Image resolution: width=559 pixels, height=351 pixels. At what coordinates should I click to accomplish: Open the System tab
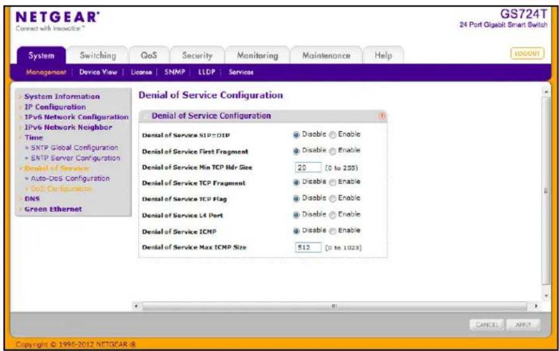tap(41, 55)
